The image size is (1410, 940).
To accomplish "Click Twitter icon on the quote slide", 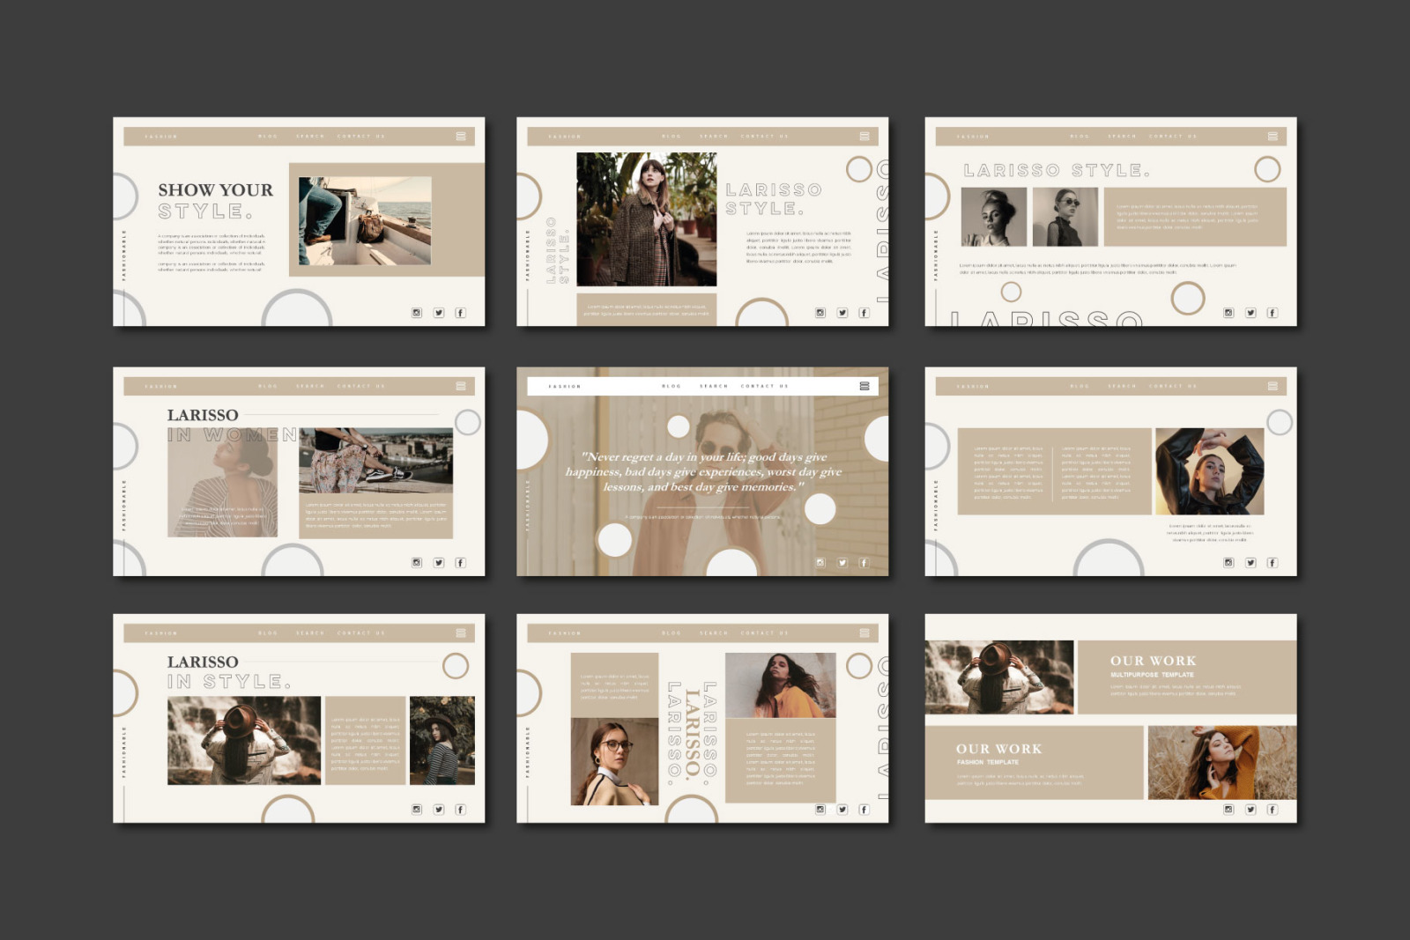I will pos(842,563).
